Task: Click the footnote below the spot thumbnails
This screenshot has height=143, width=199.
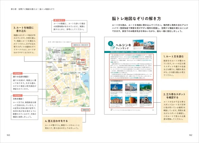Action: click(126, 110)
